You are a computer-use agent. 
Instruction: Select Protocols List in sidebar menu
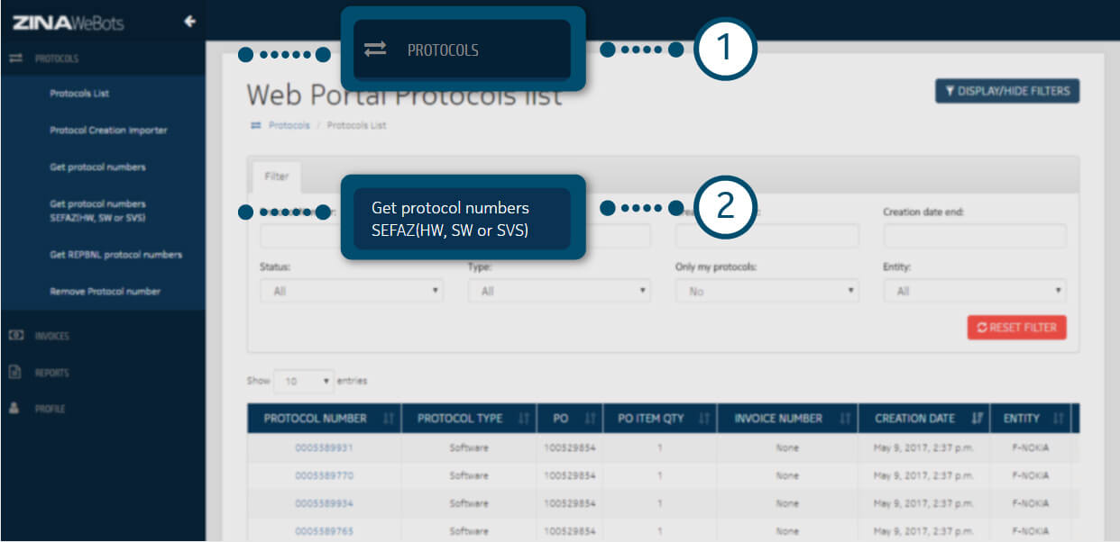click(79, 94)
